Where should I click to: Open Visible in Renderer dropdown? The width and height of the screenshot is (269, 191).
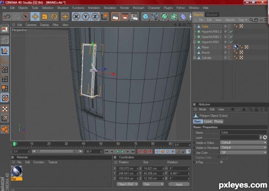click(243, 148)
